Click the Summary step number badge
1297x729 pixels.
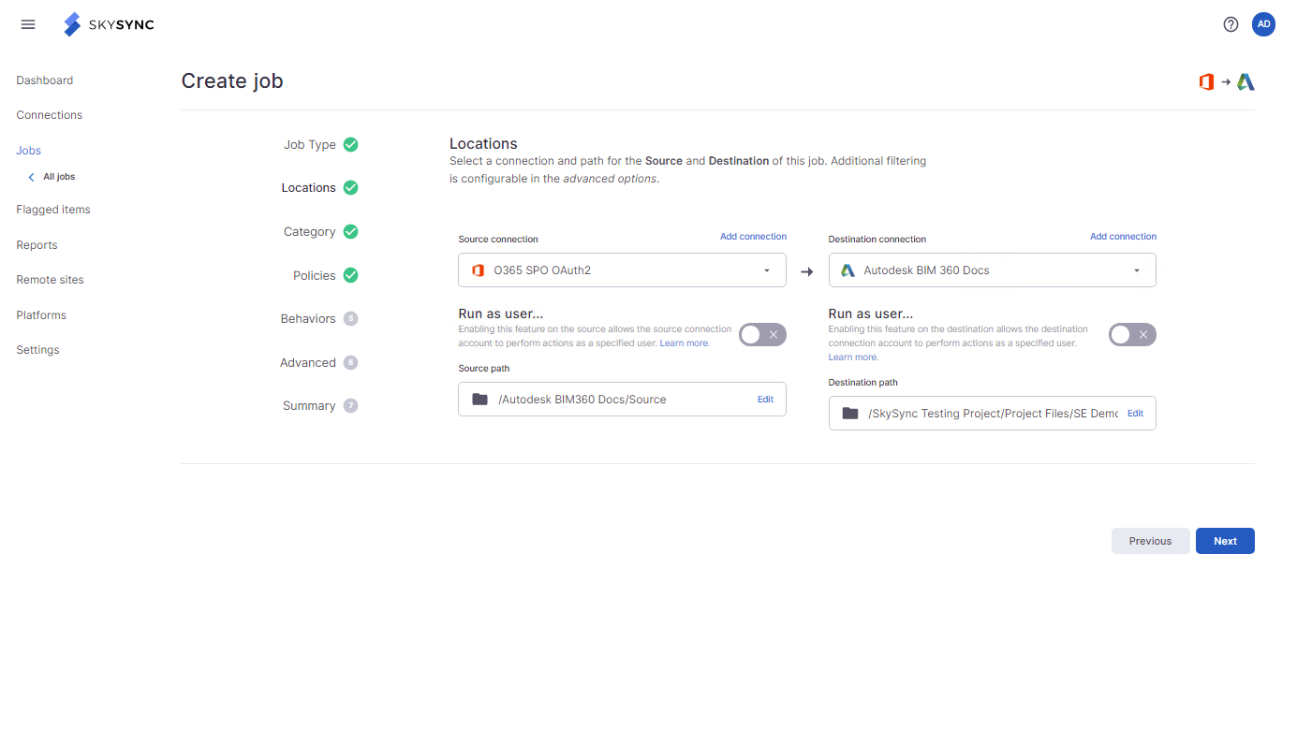point(350,405)
